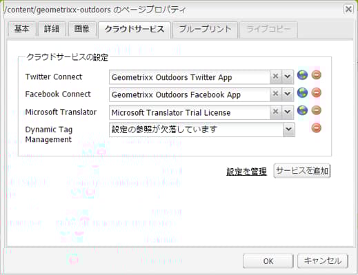Open Microsoft Translator configuration globe icon

(302, 110)
